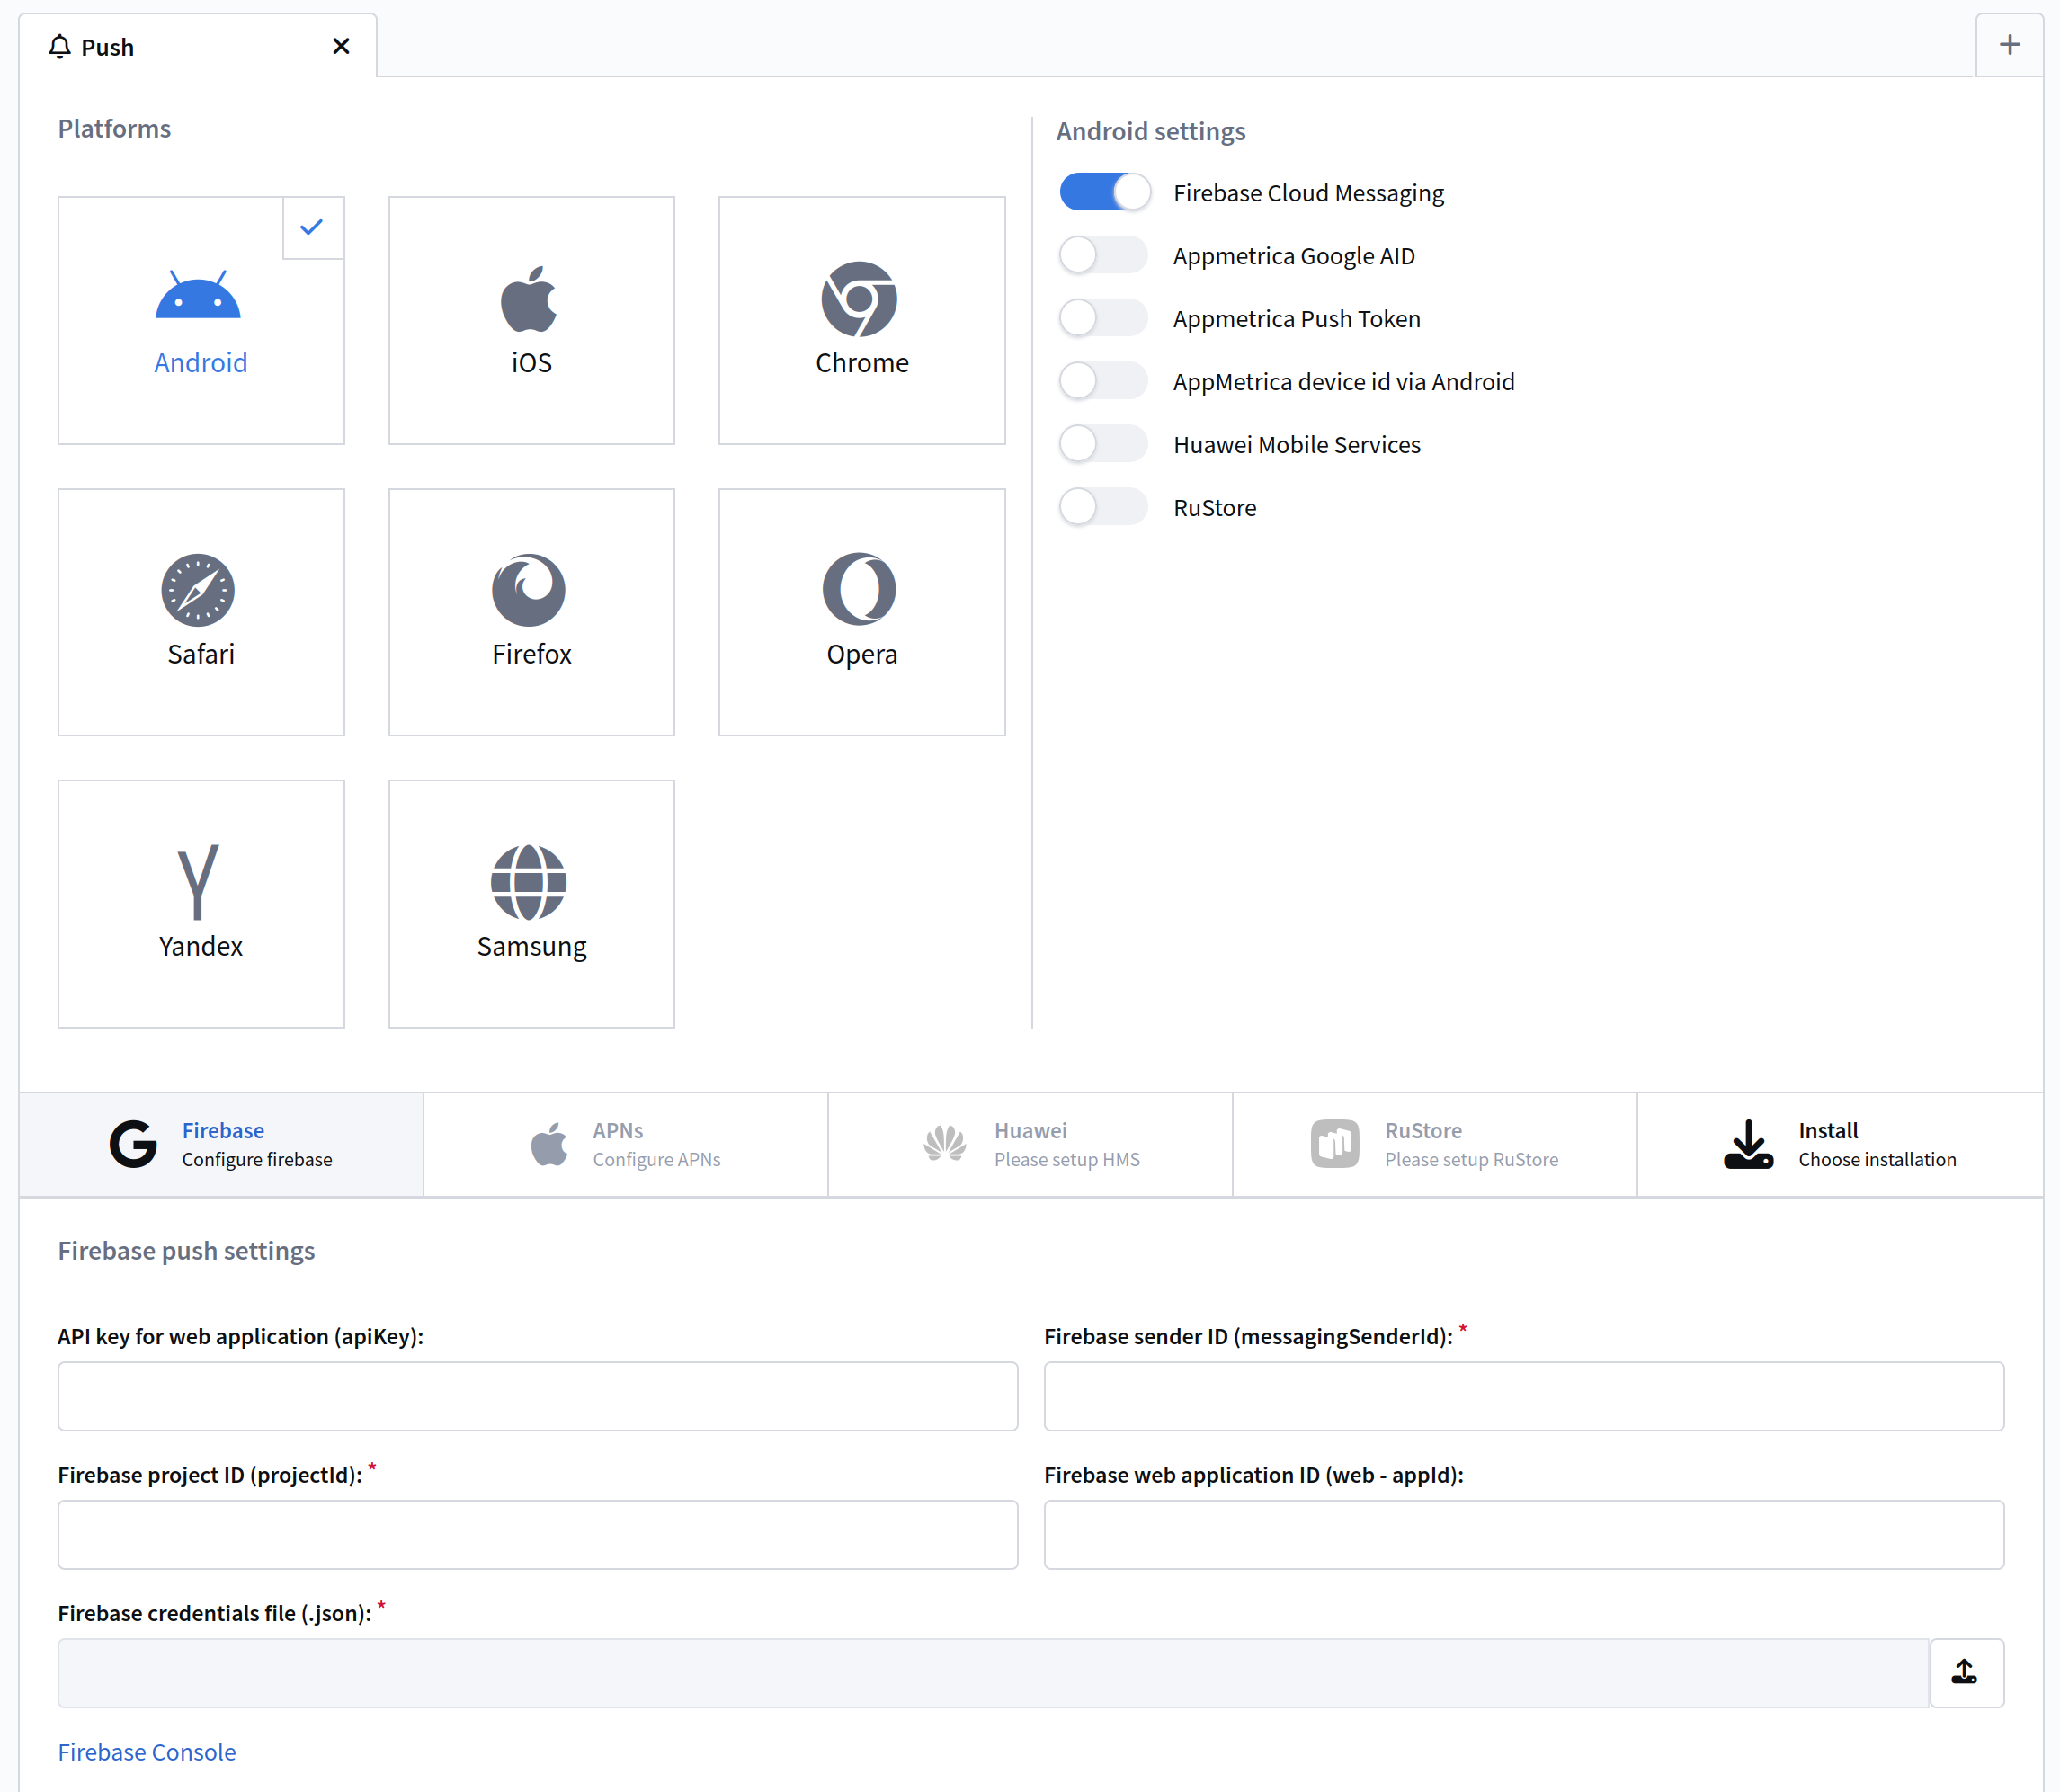Image resolution: width=2060 pixels, height=1792 pixels.
Task: Click the Firebase web application ID field
Action: click(x=1524, y=1535)
